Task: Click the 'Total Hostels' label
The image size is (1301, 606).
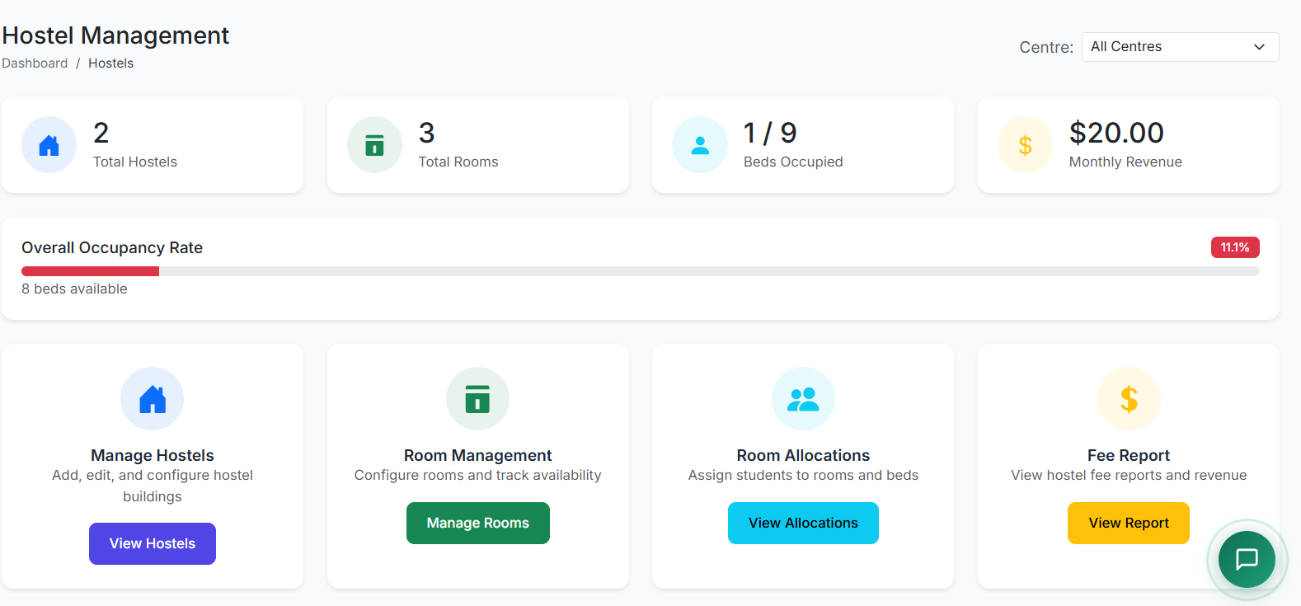Action: (135, 162)
